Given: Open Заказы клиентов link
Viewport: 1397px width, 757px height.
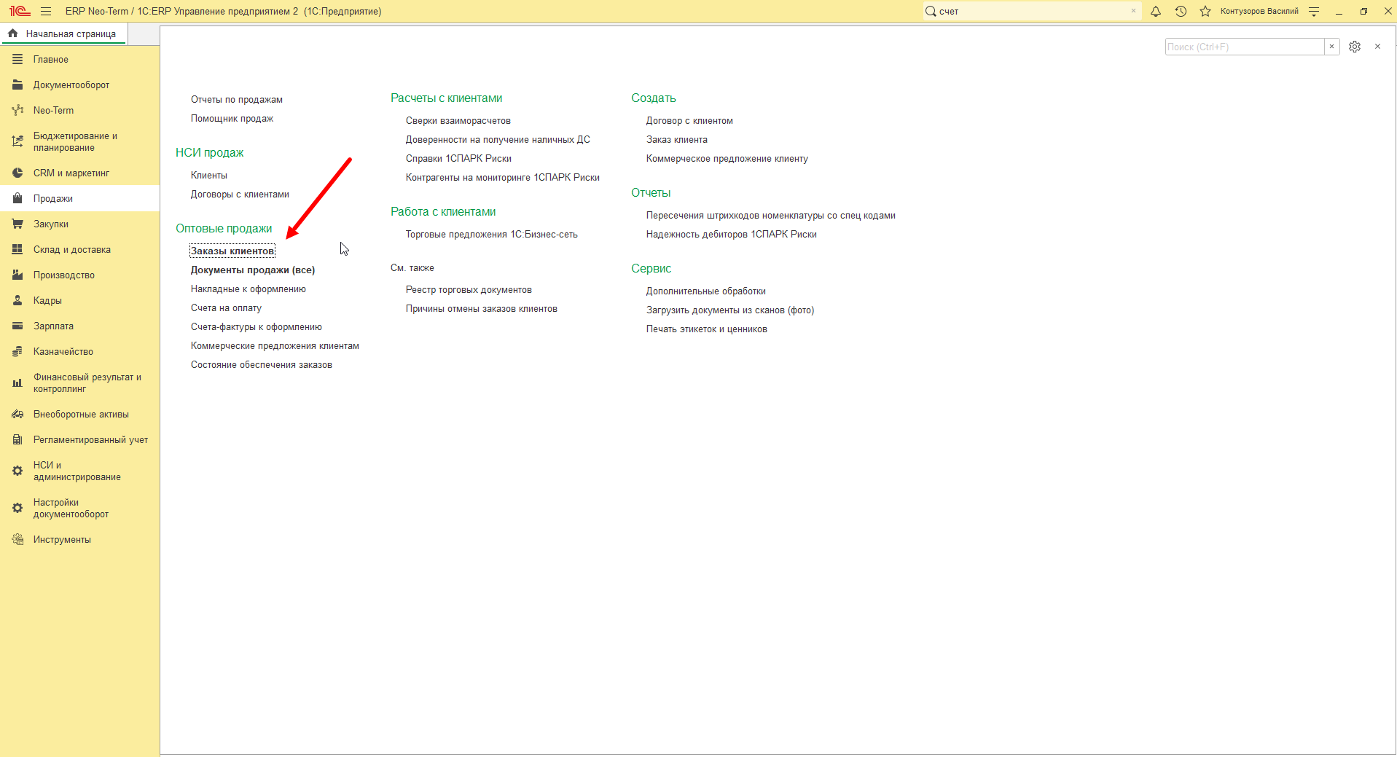Looking at the screenshot, I should (x=232, y=251).
